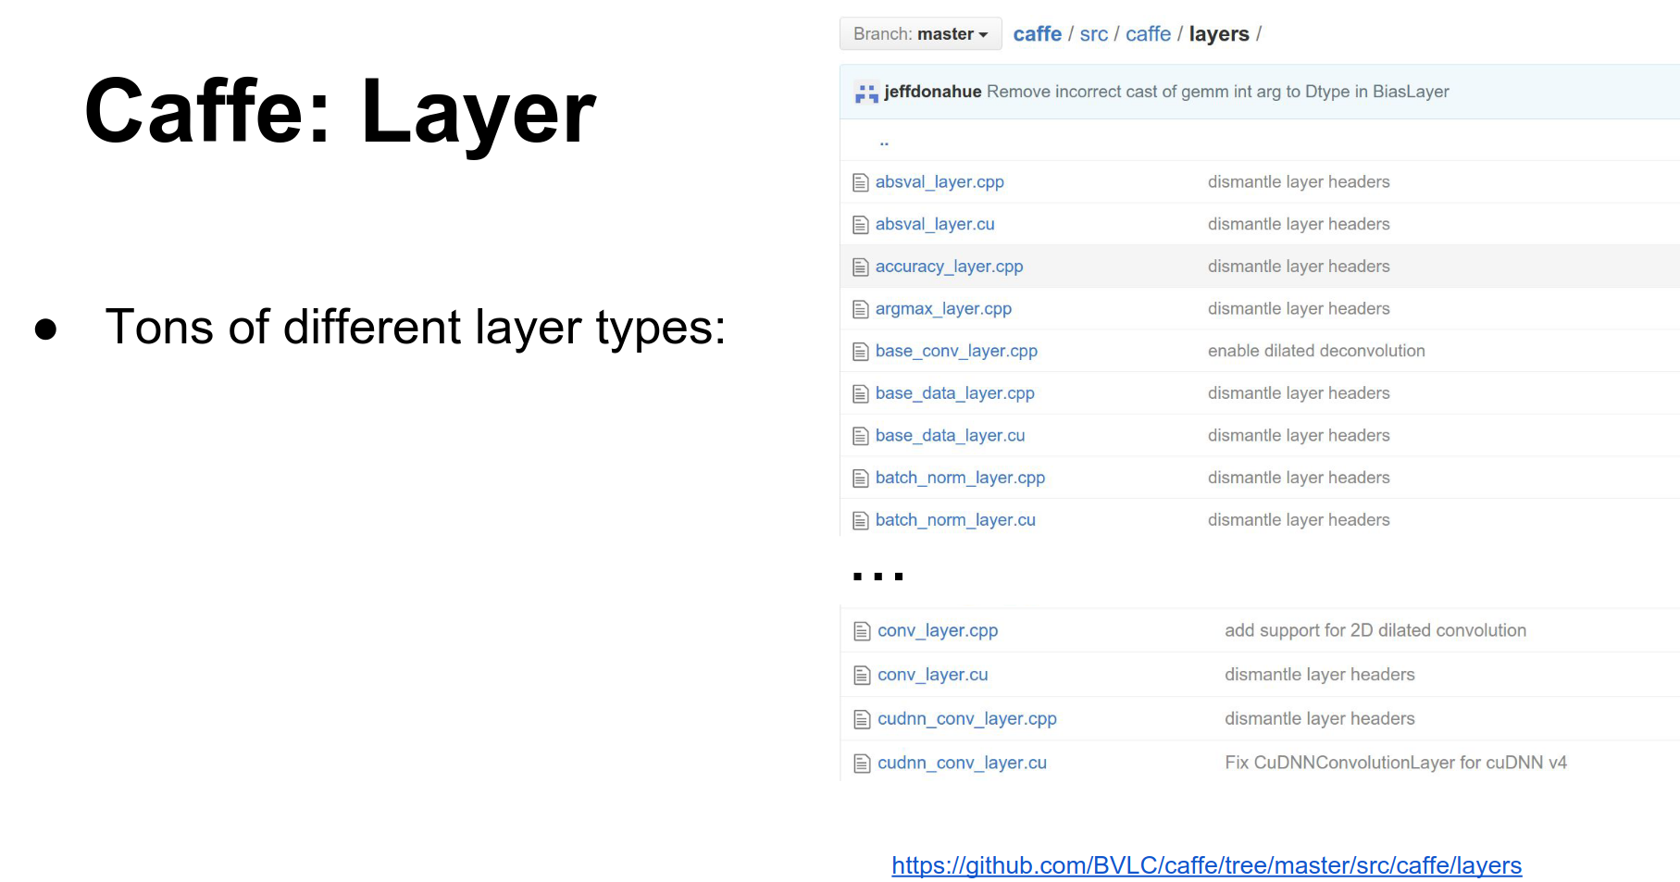Click file icon beside base_conv_layer.cpp
Image resolution: width=1680 pixels, height=882 pixels.
click(861, 352)
